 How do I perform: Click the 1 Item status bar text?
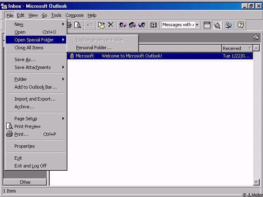click(9, 191)
